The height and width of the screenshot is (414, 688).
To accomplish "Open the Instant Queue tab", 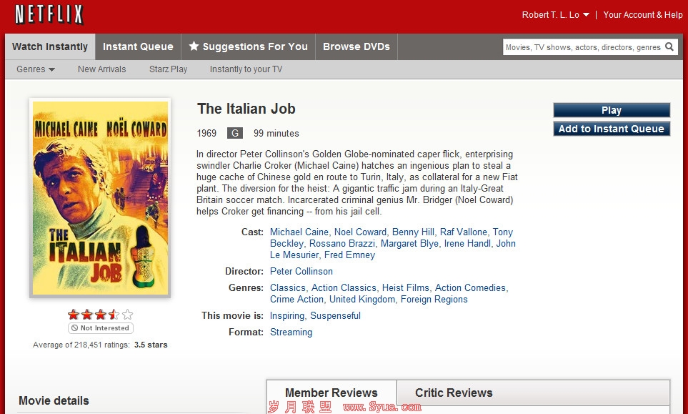I will click(x=138, y=46).
